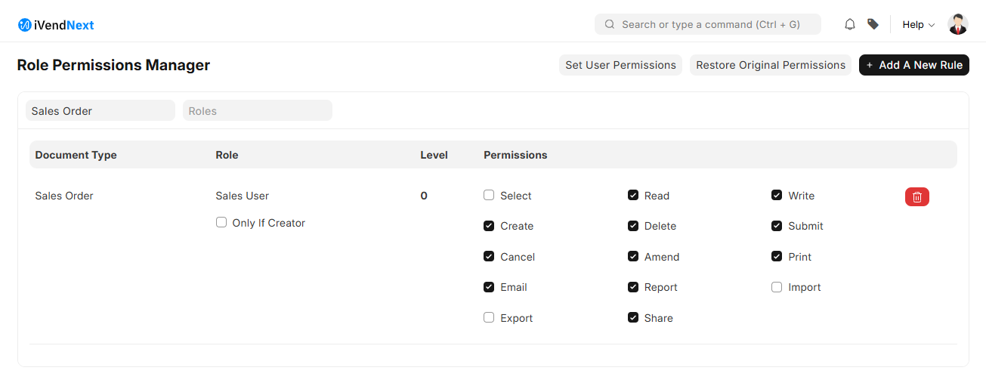Click Set User Permissions button
Image resolution: width=986 pixels, height=383 pixels.
(x=620, y=65)
